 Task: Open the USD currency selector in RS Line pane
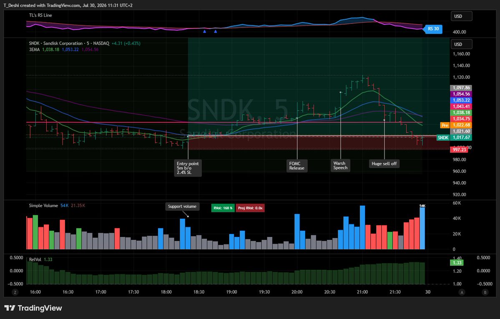[x=461, y=16]
